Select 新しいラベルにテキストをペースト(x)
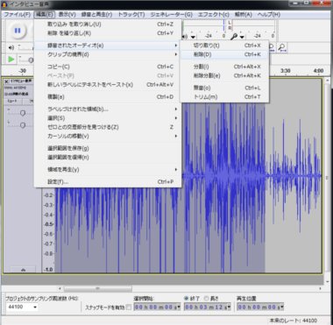This screenshot has width=333, height=325. (x=108, y=85)
